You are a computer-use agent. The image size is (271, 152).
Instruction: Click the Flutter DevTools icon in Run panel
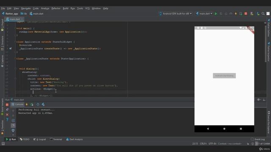click(43, 104)
